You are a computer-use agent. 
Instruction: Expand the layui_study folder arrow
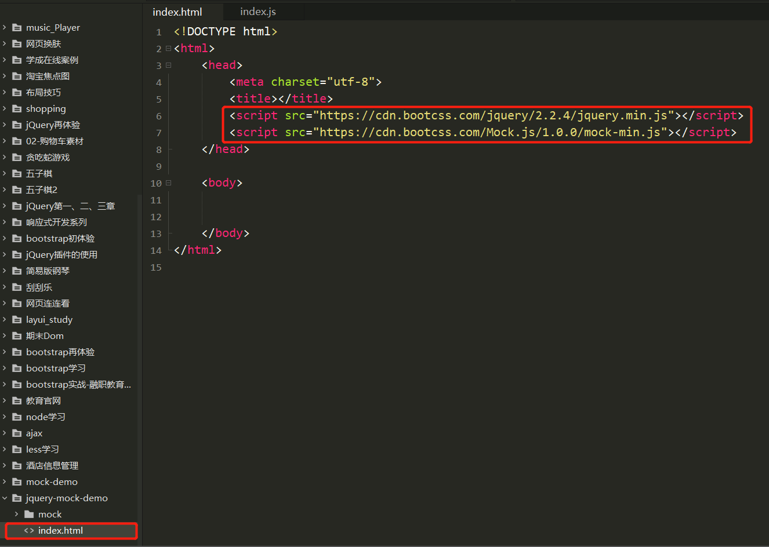[x=5, y=319]
